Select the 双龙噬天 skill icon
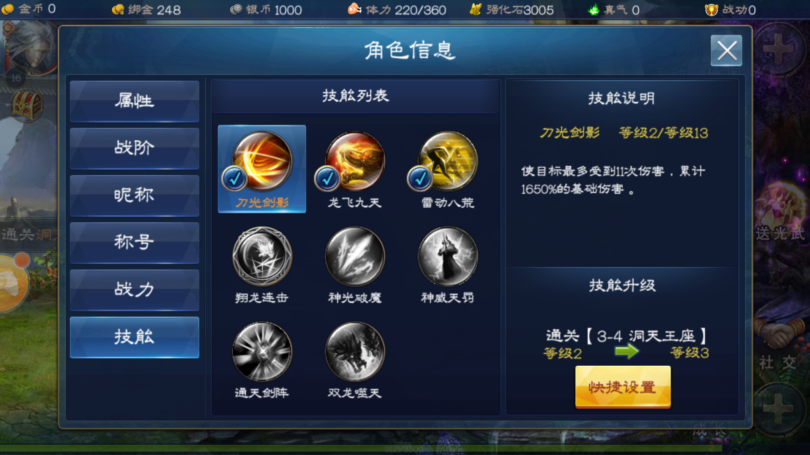Screen dimensions: 810x455 click(x=355, y=351)
